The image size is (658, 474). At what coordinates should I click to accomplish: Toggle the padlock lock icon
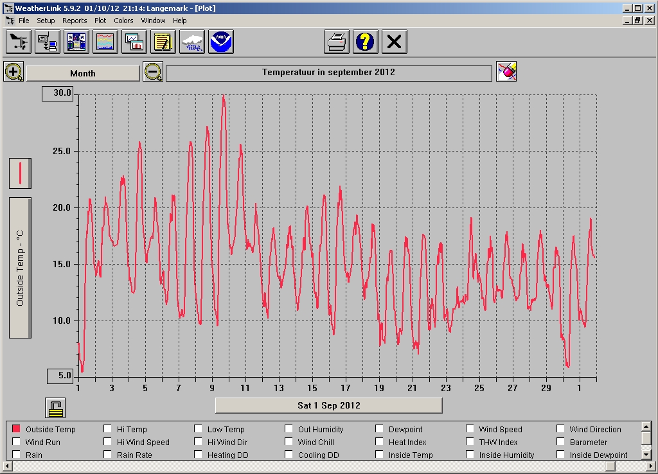55,408
